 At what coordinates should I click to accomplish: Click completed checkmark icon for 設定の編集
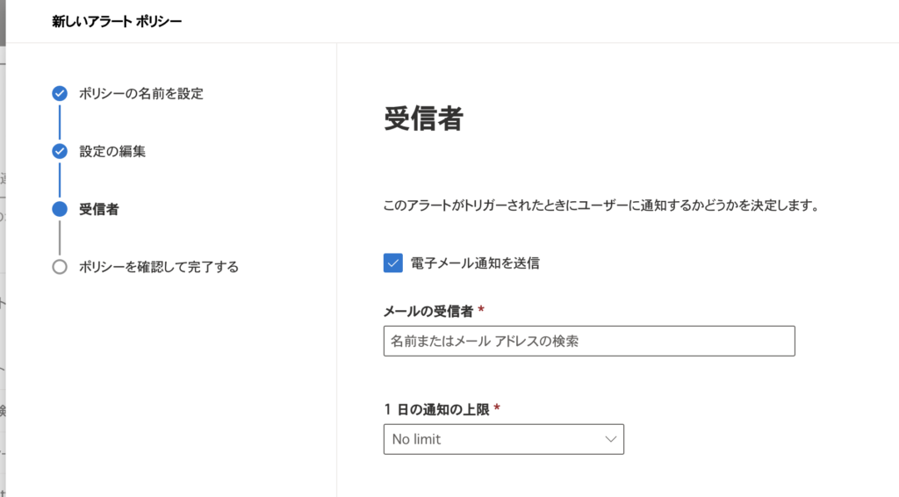click(60, 151)
